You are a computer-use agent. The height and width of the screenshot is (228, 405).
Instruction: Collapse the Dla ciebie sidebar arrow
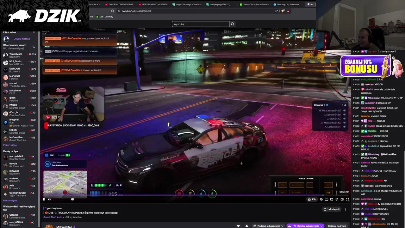34,32
